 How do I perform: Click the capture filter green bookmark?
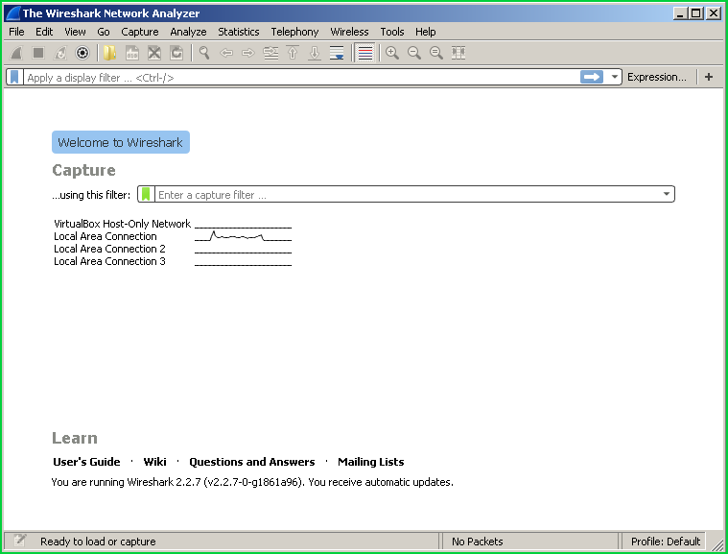tap(146, 194)
